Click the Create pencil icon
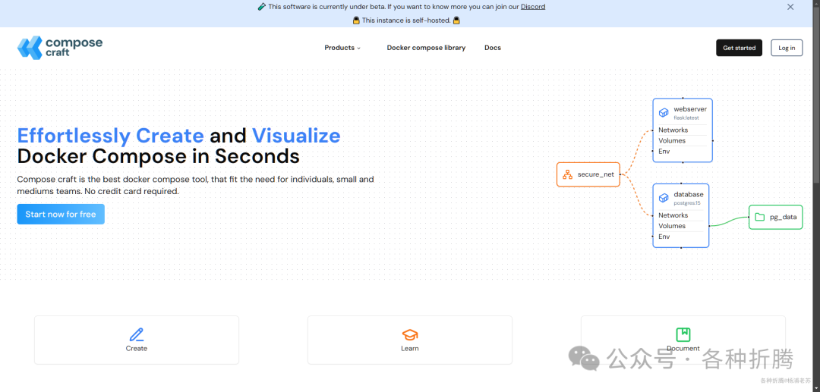The image size is (820, 392). tap(137, 334)
